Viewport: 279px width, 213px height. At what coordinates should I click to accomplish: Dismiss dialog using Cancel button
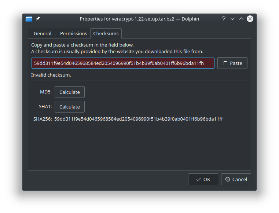click(236, 179)
